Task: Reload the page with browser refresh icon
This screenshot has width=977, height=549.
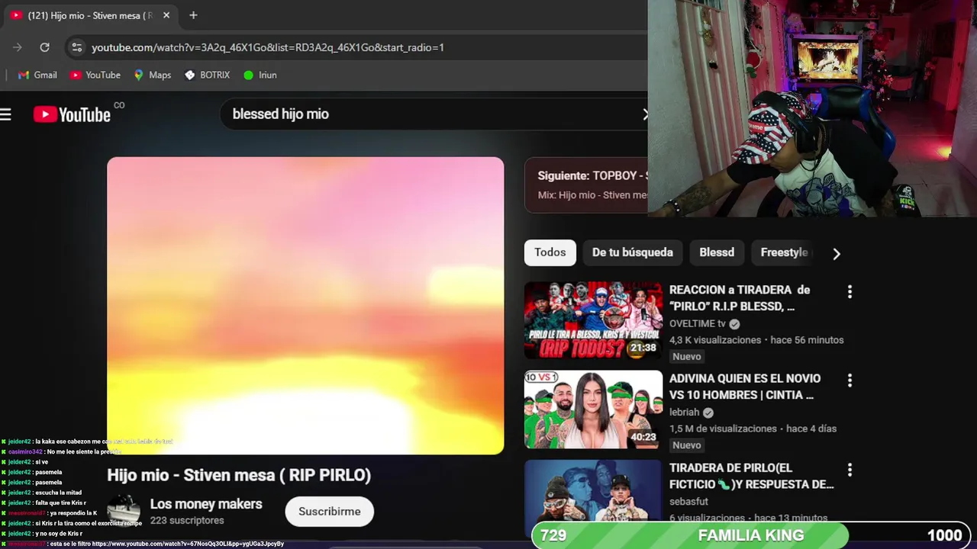Action: pos(44,47)
